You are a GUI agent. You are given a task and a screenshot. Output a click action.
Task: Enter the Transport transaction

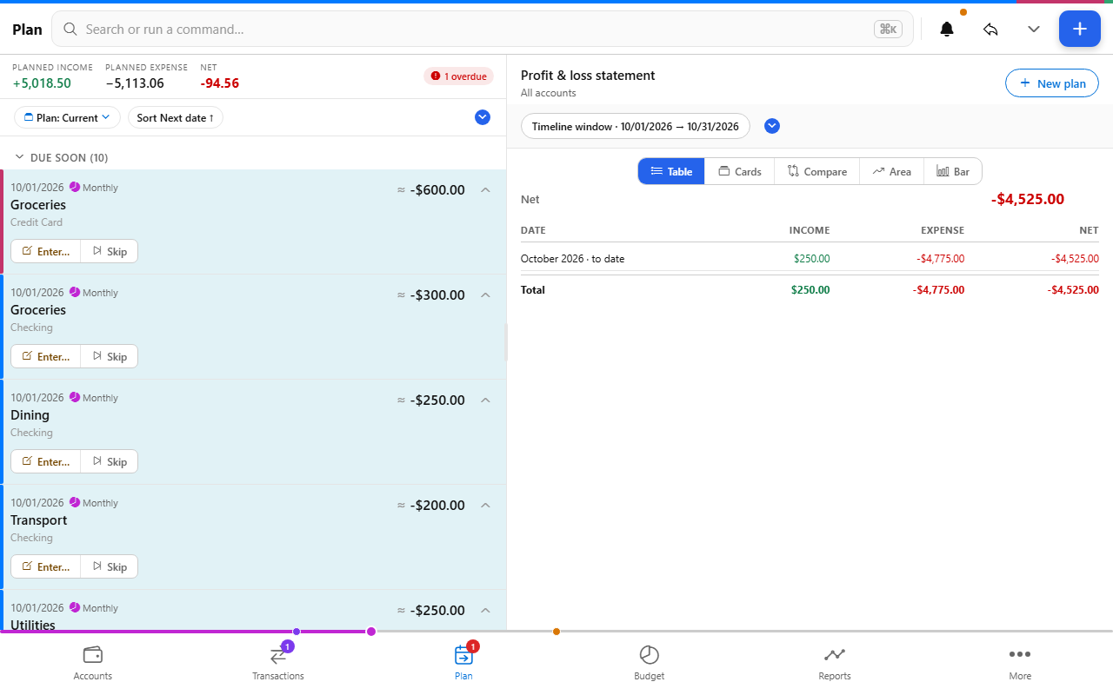click(46, 566)
